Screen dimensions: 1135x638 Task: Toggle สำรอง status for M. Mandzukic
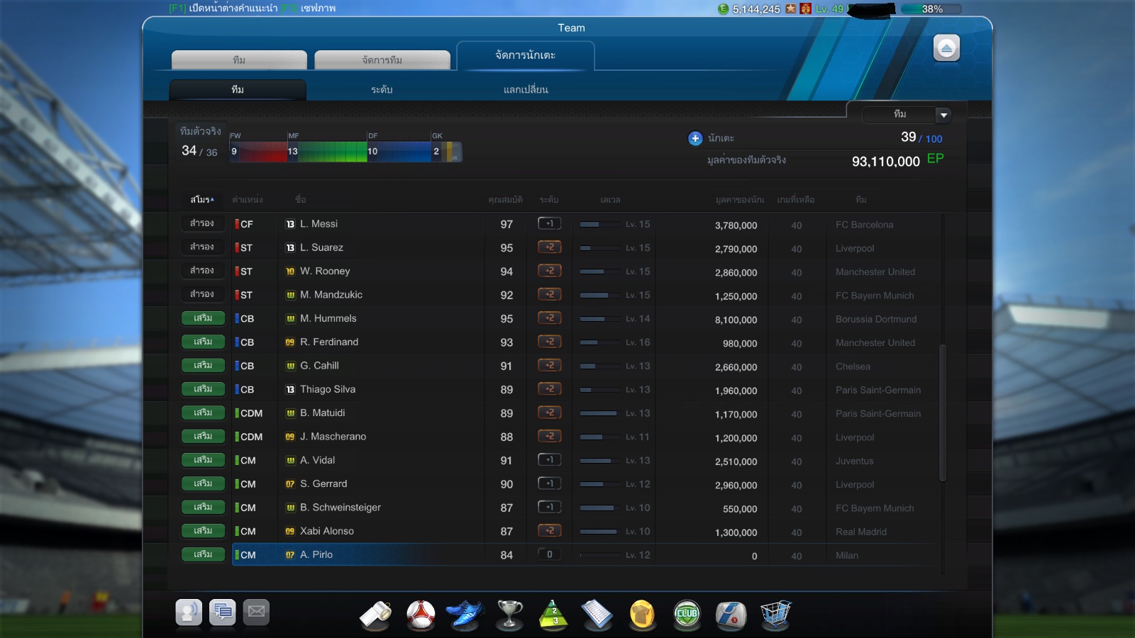click(202, 294)
